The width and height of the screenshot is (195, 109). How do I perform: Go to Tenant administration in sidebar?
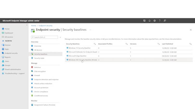click(12, 69)
